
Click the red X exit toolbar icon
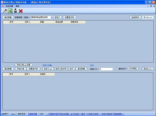click(21, 11)
